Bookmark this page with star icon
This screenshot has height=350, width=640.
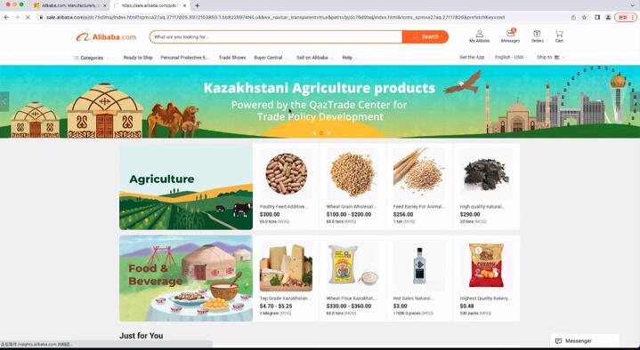[584, 18]
